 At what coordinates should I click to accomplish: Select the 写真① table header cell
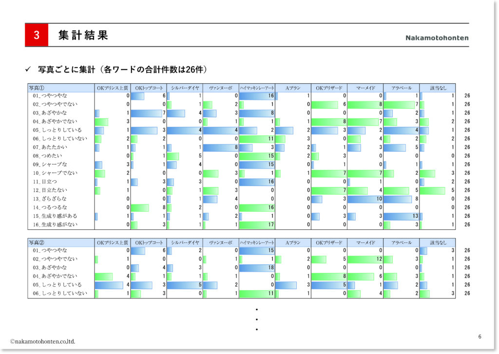click(x=61, y=88)
